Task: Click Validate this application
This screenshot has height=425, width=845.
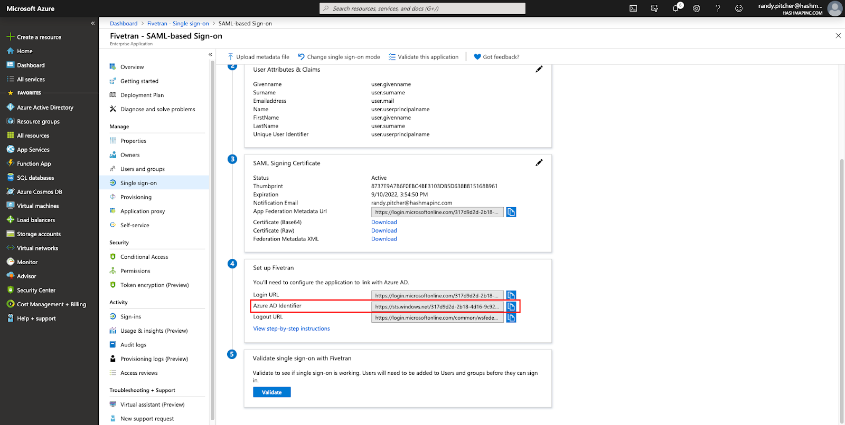Action: [424, 57]
